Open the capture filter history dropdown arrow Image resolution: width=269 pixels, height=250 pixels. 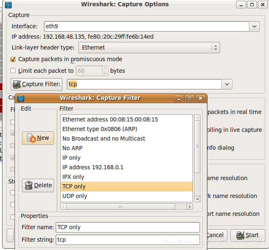point(227,84)
